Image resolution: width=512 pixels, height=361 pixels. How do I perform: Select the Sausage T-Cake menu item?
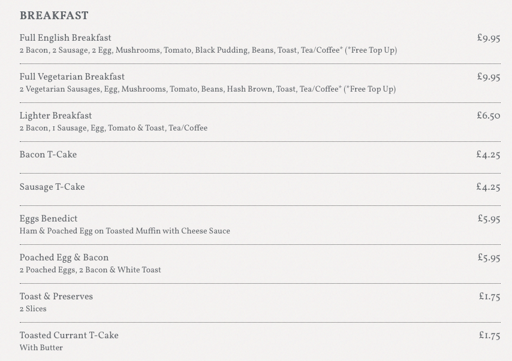(52, 187)
